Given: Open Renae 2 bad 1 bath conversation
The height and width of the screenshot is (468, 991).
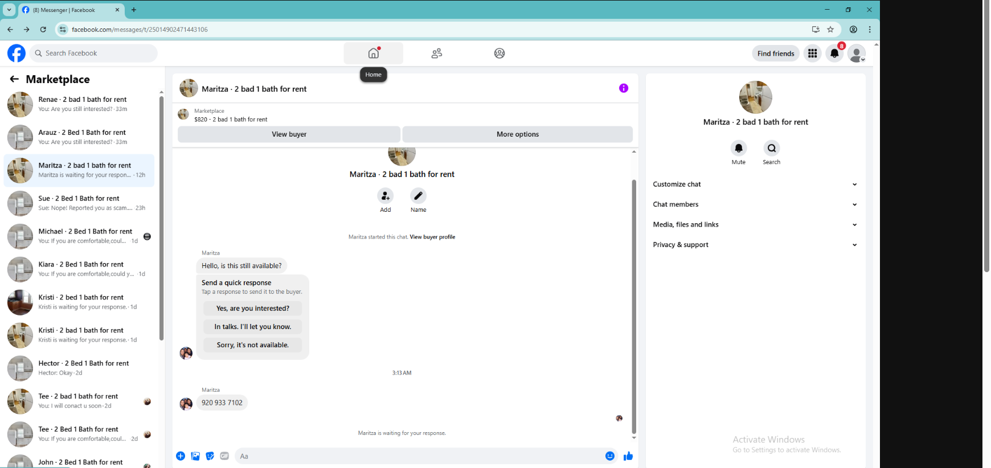Looking at the screenshot, I should [x=79, y=104].
